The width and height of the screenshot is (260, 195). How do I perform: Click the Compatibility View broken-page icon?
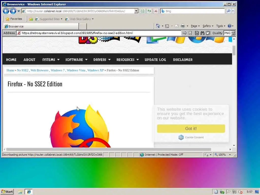(143, 11)
